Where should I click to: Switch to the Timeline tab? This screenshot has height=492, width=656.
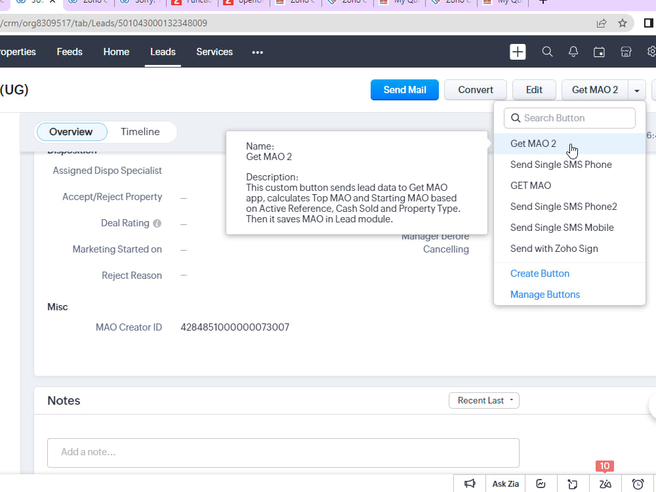140,132
